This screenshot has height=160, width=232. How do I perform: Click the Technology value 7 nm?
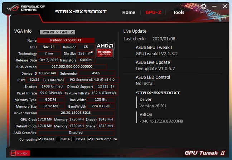pos(49,53)
